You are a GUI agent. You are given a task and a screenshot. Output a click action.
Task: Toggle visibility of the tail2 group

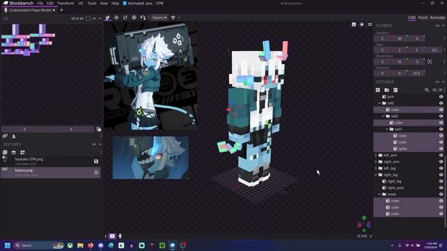coord(441,116)
